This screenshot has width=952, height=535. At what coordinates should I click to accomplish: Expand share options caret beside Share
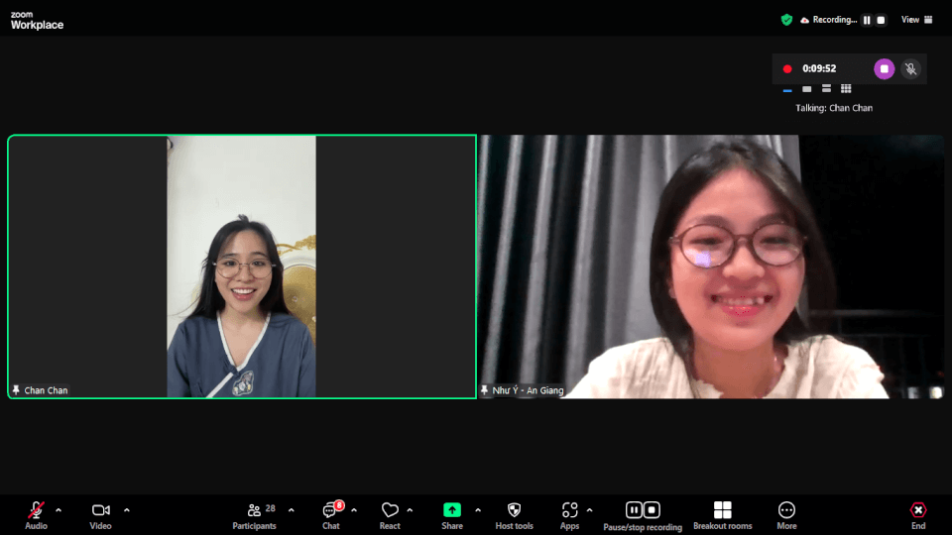point(478,510)
